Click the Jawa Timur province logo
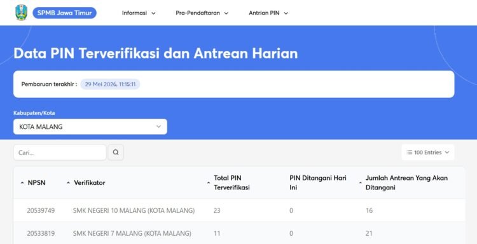 (x=21, y=13)
